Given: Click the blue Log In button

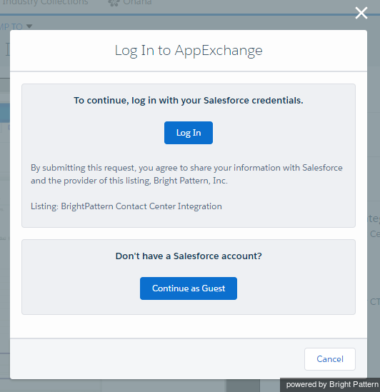Looking at the screenshot, I should (189, 133).
